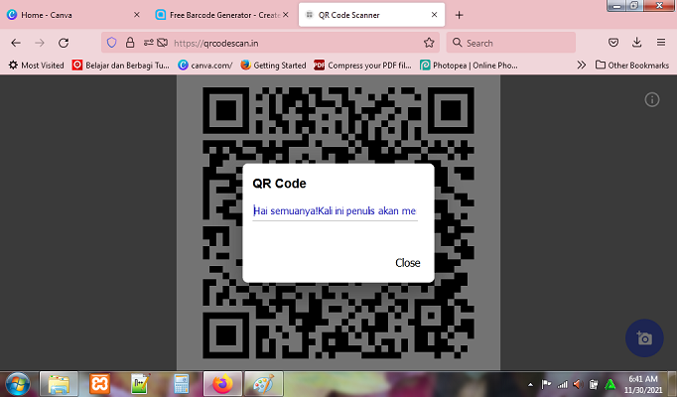Open the permissions icon in address bar
This screenshot has width=677, height=397.
[149, 43]
